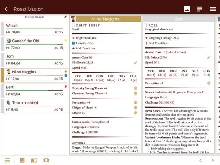Open the list view icon in bottom bar

pyautogui.click(x=7, y=160)
